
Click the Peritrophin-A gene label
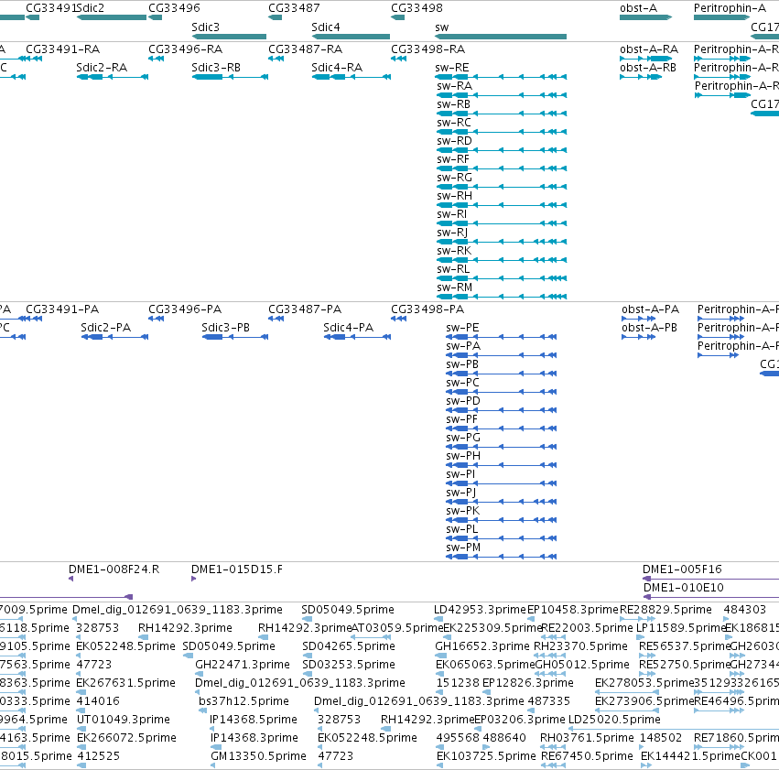point(730,8)
